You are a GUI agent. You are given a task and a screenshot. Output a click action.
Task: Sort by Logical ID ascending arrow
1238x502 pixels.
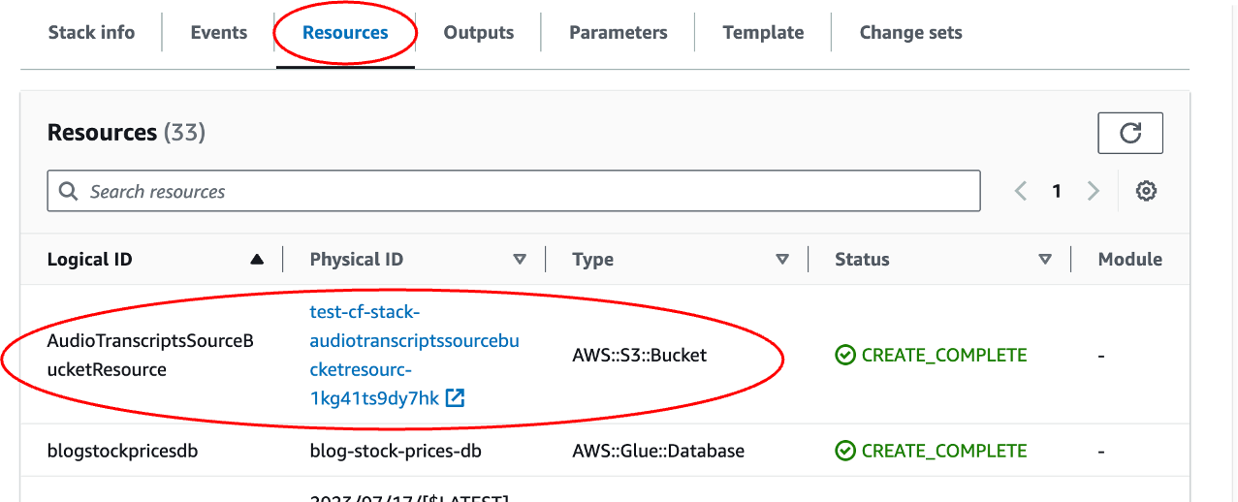click(257, 259)
